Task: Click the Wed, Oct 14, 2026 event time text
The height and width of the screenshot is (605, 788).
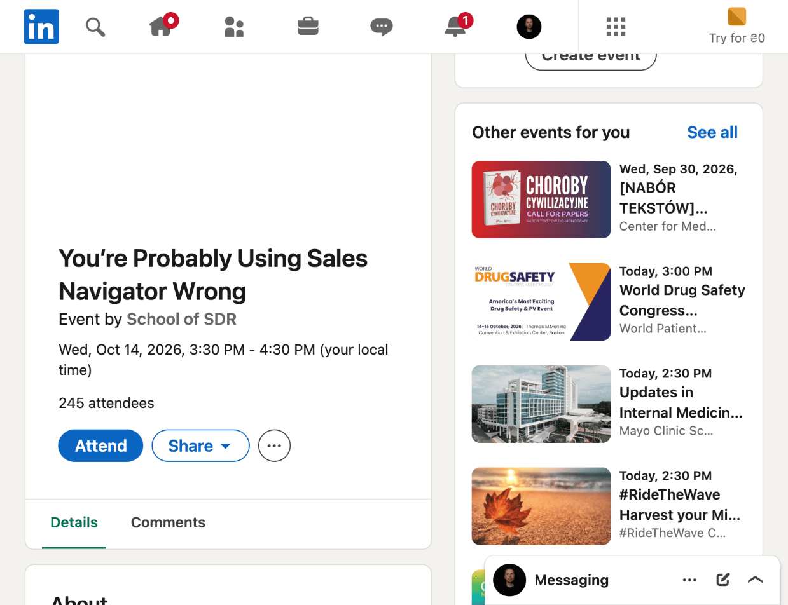Action: click(223, 359)
